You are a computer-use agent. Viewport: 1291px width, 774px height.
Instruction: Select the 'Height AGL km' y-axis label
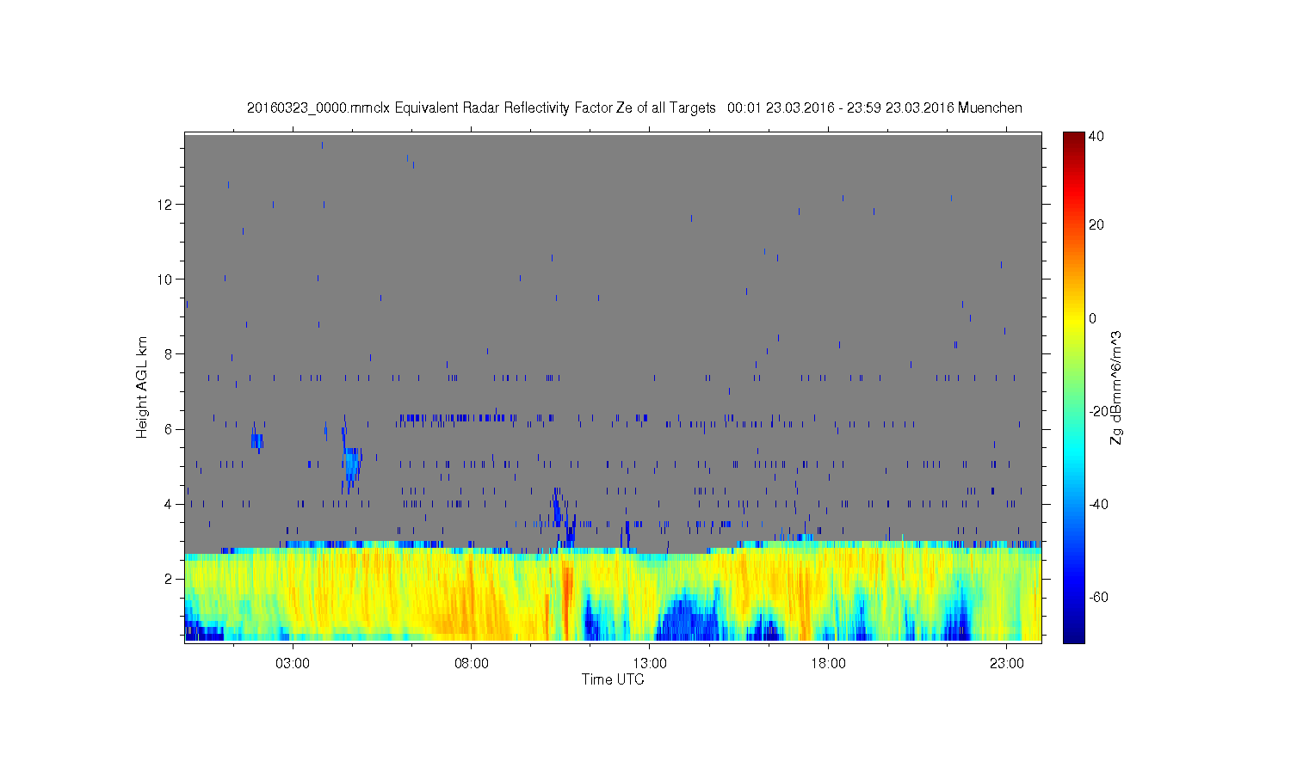(142, 387)
